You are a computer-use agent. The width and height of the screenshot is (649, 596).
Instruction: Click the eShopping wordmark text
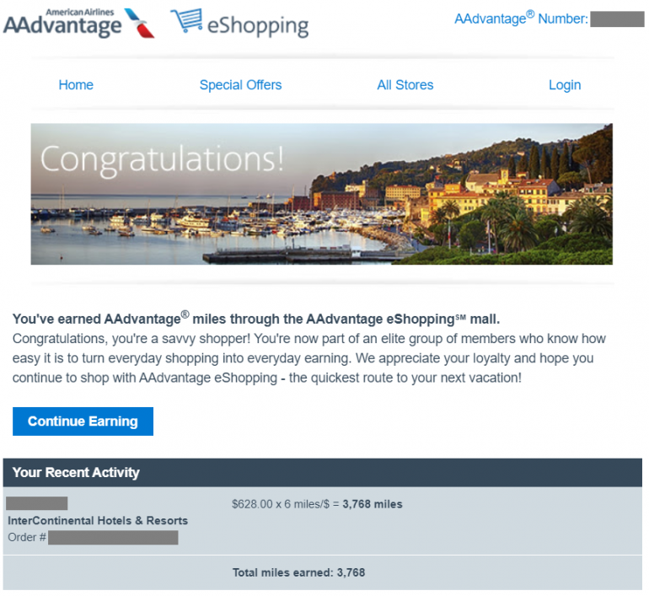[257, 26]
